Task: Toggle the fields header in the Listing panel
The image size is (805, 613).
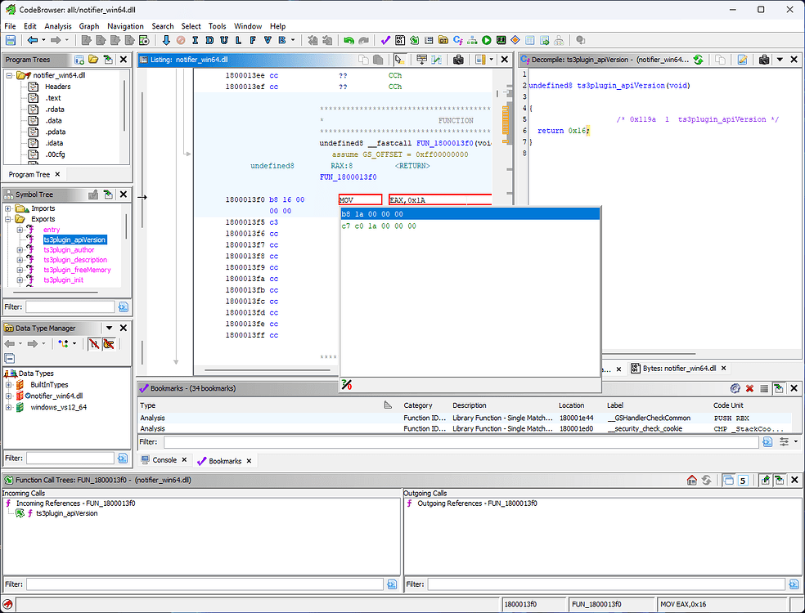Action: (422, 59)
